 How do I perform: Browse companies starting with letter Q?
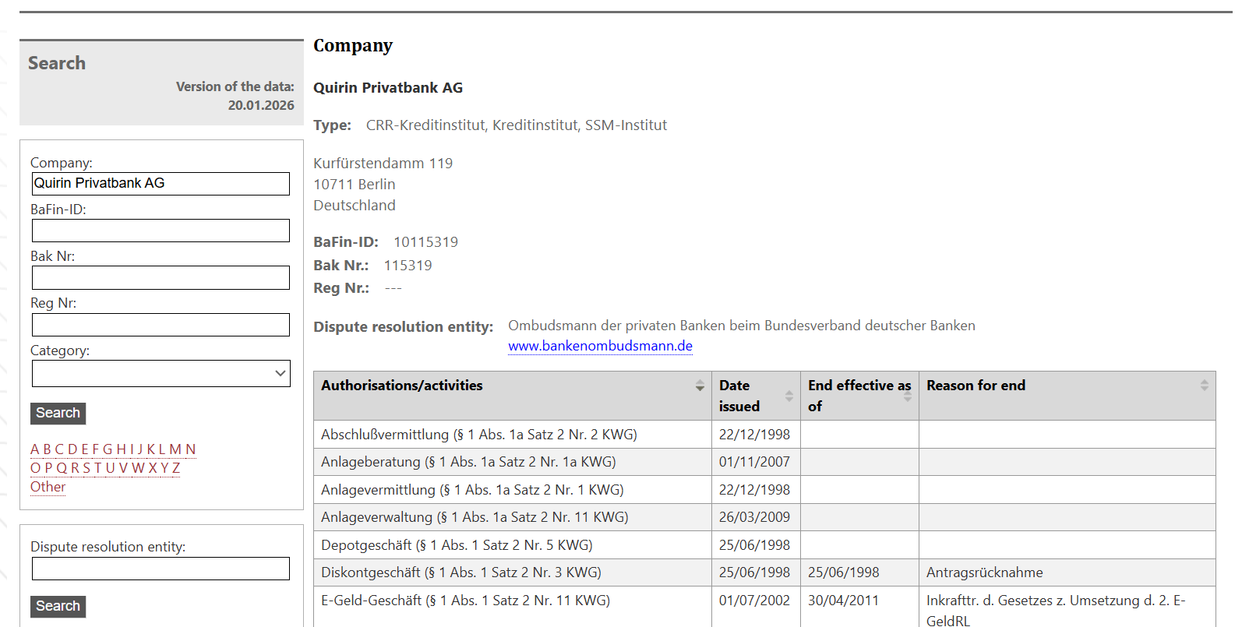tap(62, 468)
